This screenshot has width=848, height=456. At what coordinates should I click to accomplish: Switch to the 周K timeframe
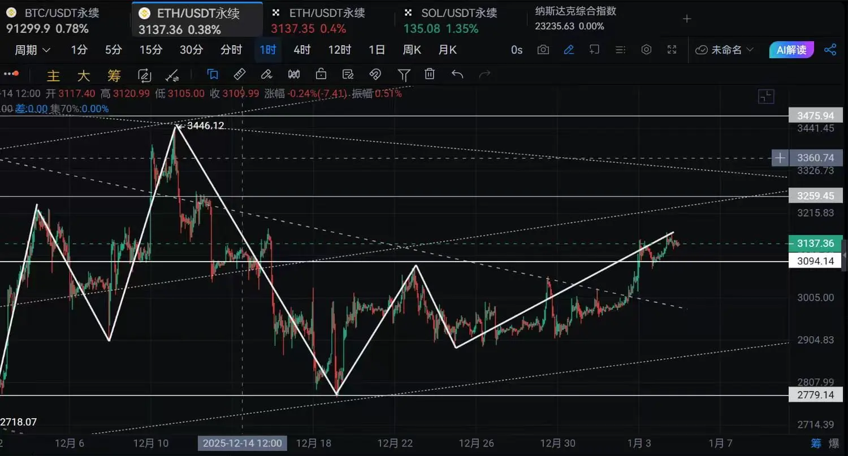[412, 50]
